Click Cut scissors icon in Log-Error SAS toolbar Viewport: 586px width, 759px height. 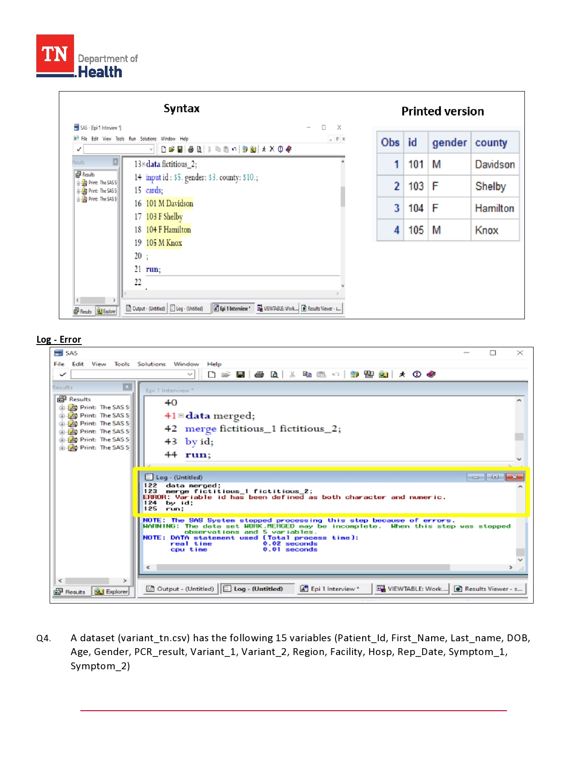[292, 374]
